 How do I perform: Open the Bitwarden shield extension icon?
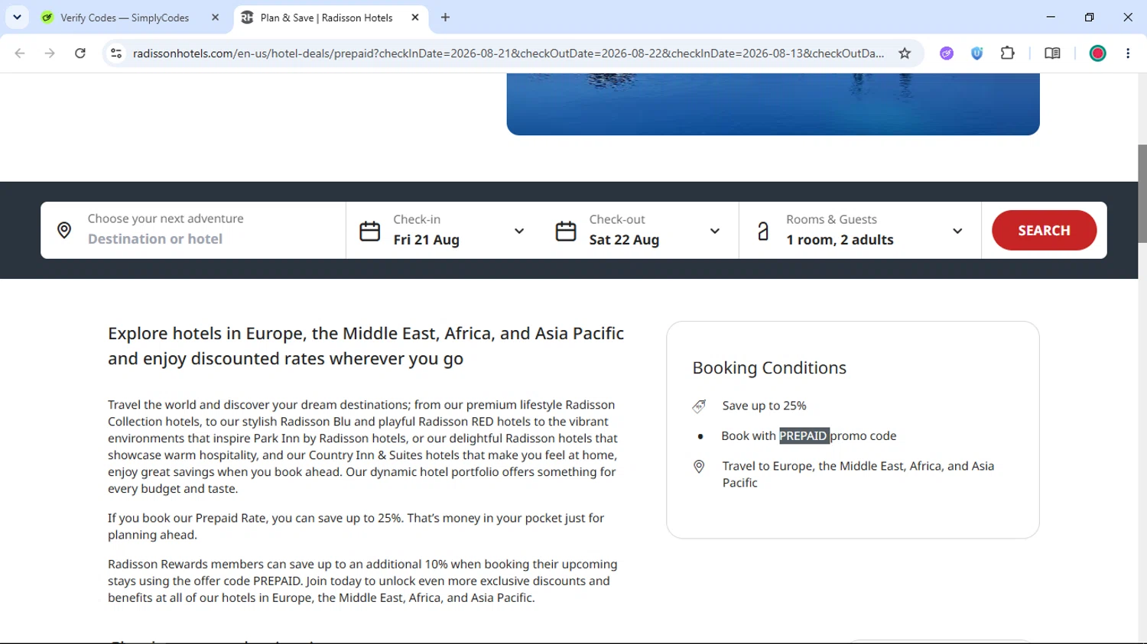[976, 53]
